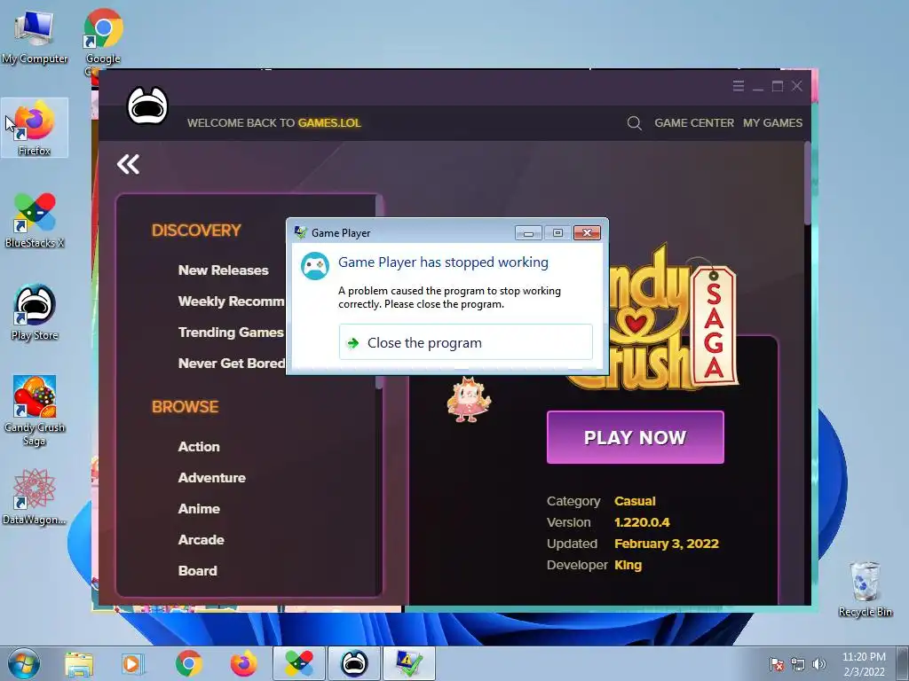Screen dimensions: 909x681
Task: Open Windows Explorer from the taskbar
Action: click(79, 663)
